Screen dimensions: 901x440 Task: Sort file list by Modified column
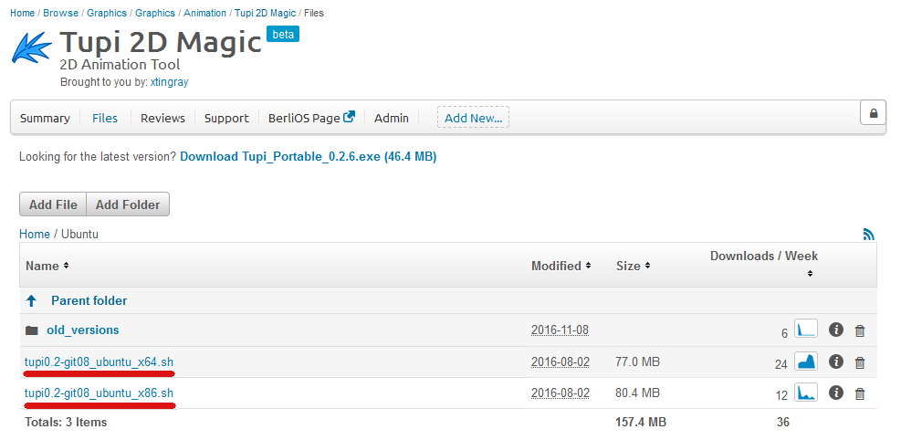pos(561,266)
